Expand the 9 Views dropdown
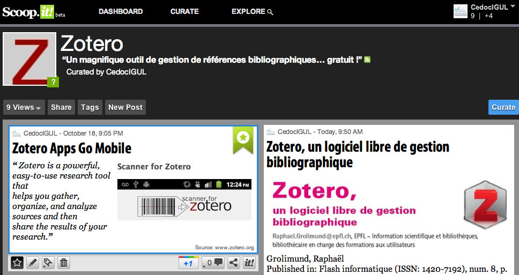 coord(24,107)
